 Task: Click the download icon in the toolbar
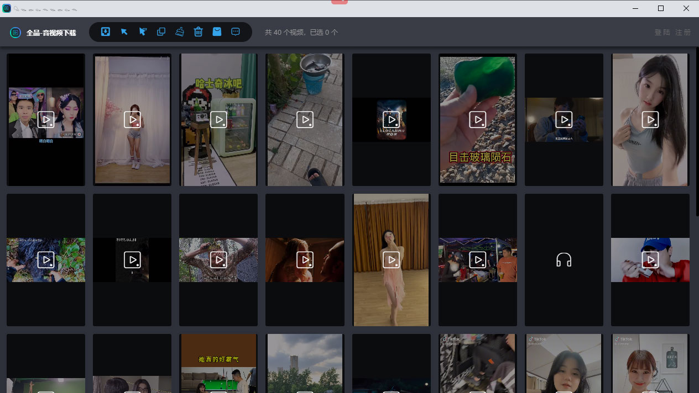coord(106,32)
